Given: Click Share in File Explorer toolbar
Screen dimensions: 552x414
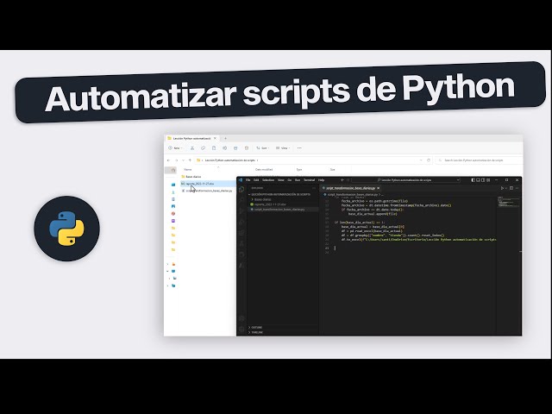Looking at the screenshot, I should pos(235,148).
